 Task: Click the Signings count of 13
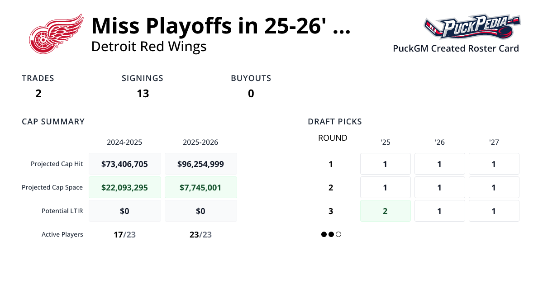click(143, 94)
